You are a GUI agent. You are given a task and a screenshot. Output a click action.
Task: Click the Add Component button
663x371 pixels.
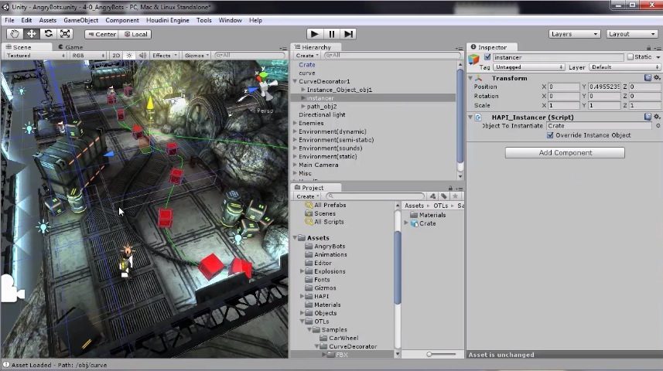point(565,153)
